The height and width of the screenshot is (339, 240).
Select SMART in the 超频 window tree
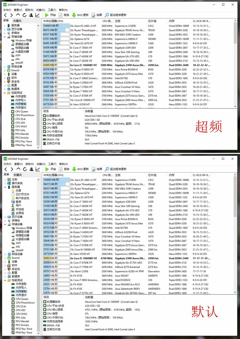pos(17,63)
